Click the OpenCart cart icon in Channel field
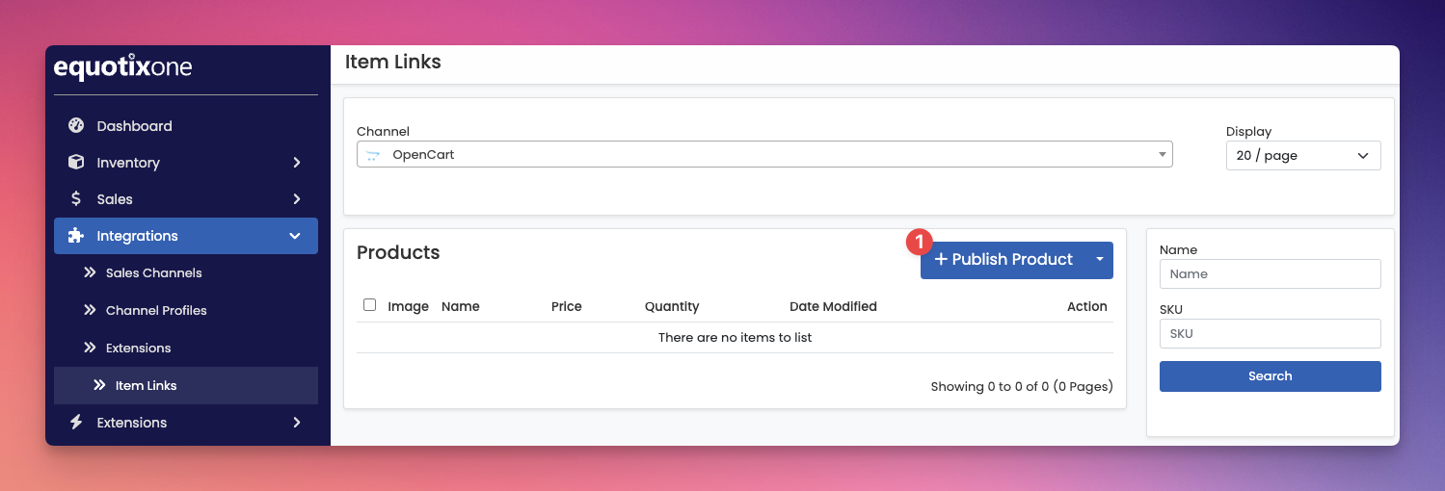1445x491 pixels. tap(373, 155)
